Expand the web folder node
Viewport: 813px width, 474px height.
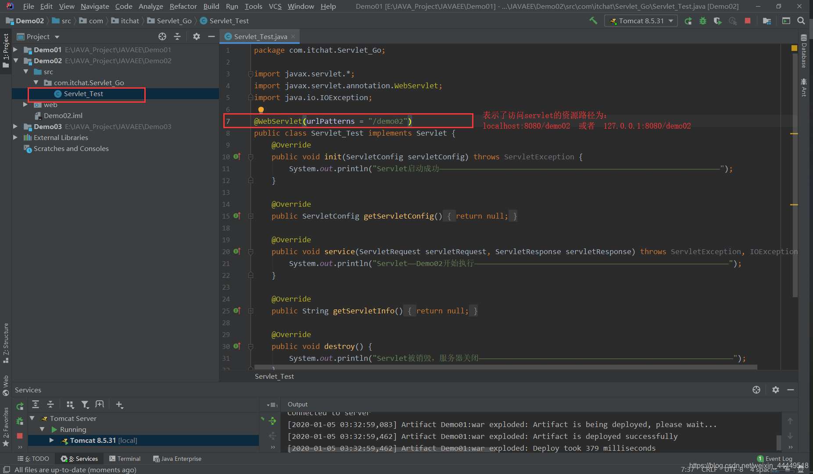25,104
